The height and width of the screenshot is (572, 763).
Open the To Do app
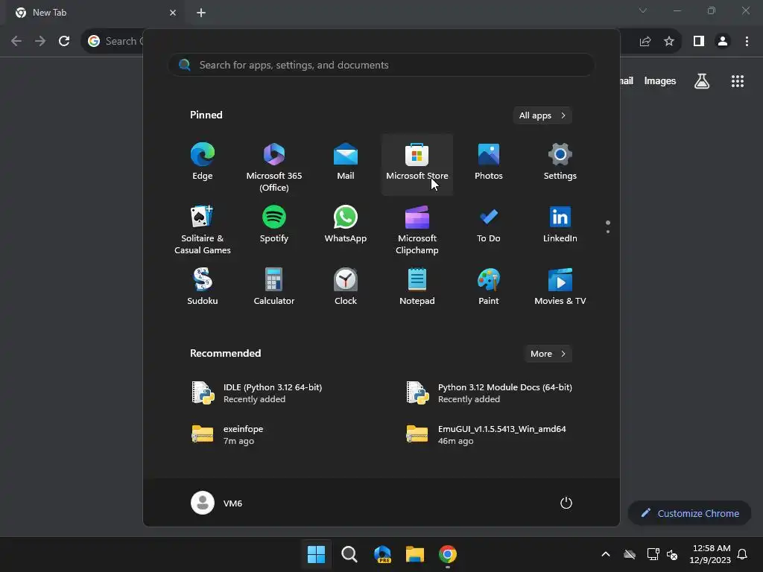[489, 228]
